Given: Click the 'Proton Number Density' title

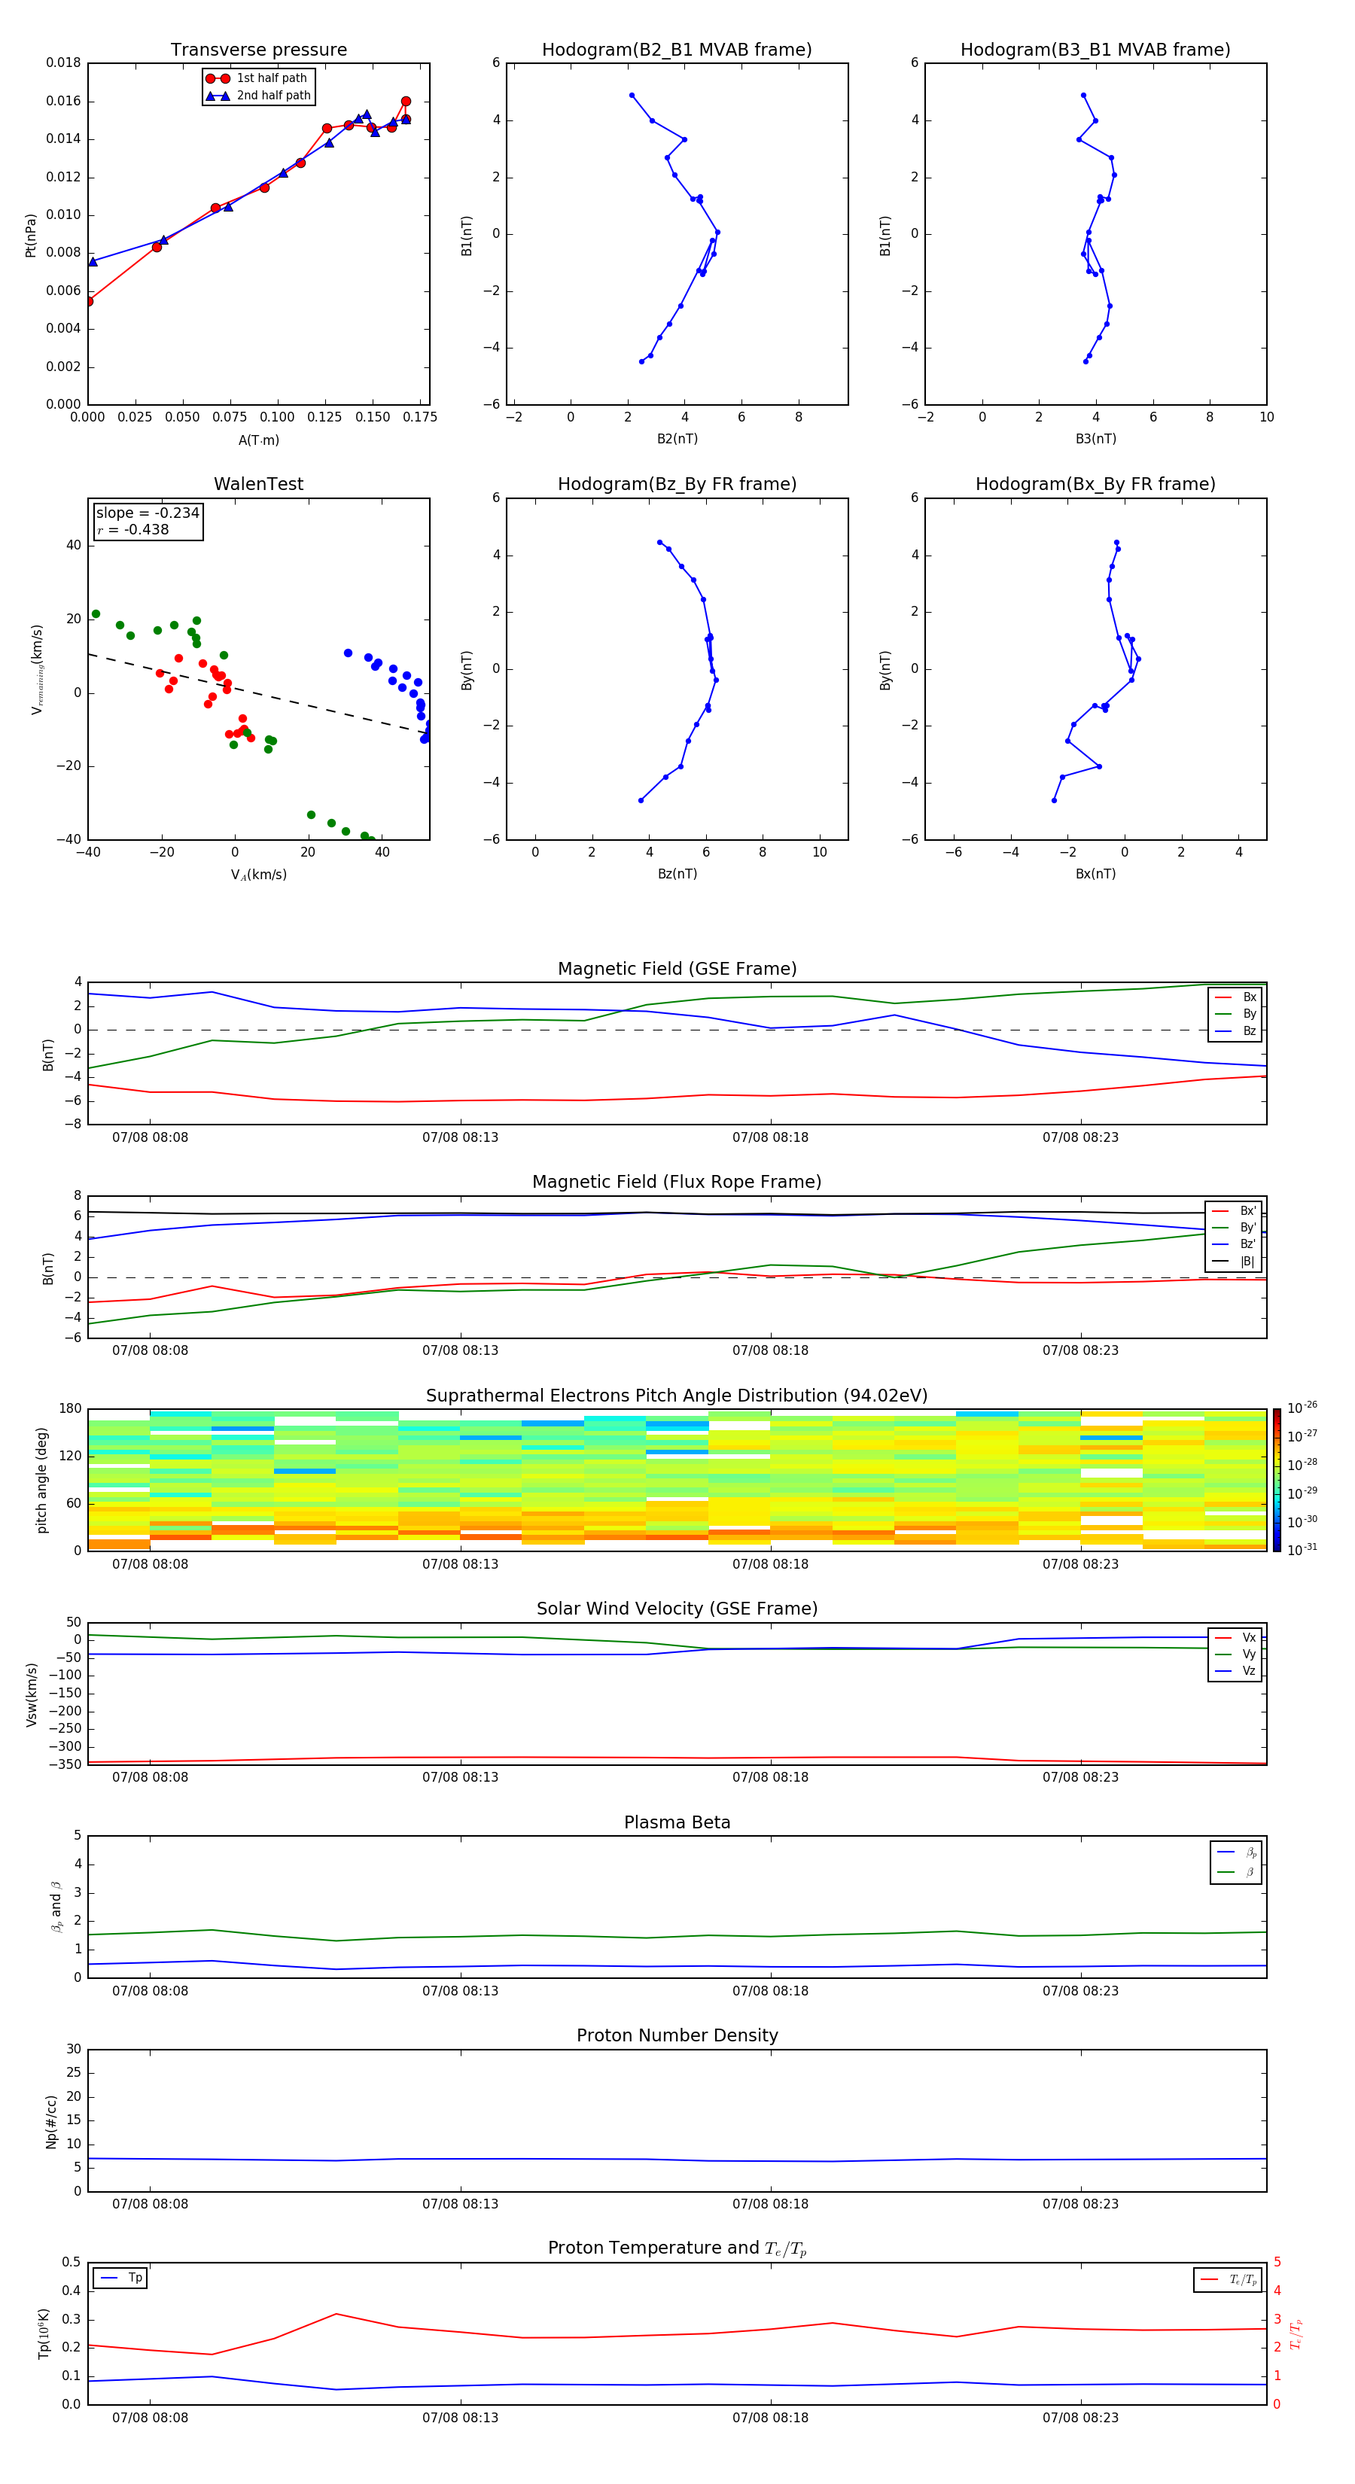Looking at the screenshot, I should coord(677,2035).
